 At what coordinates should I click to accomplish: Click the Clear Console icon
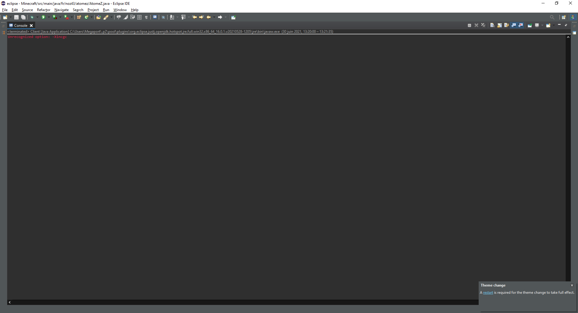pos(493,25)
